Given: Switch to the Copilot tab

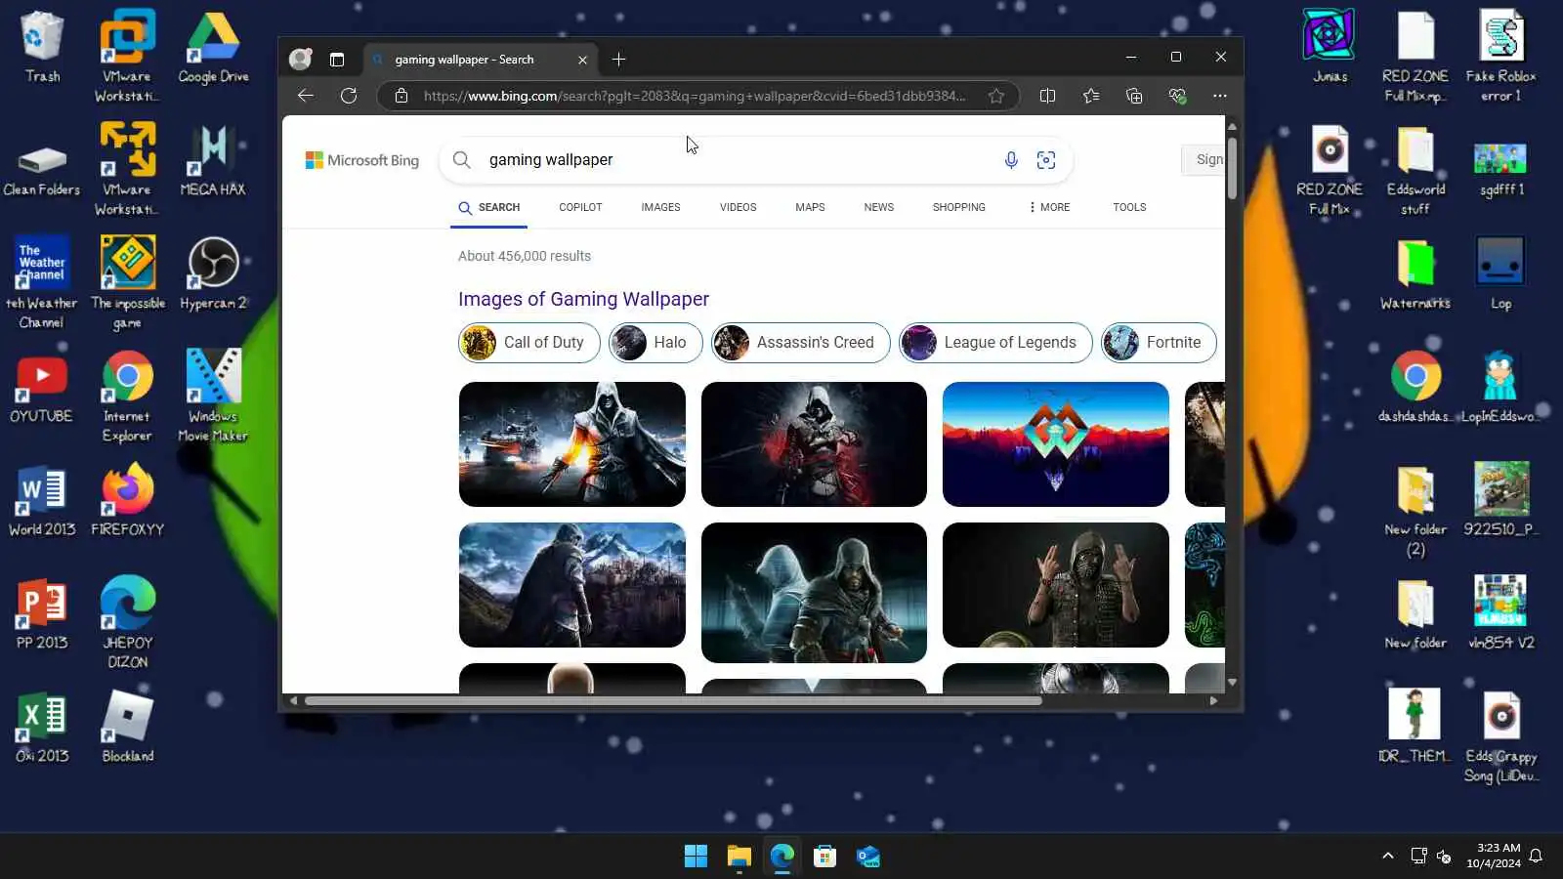Looking at the screenshot, I should [x=580, y=207].
